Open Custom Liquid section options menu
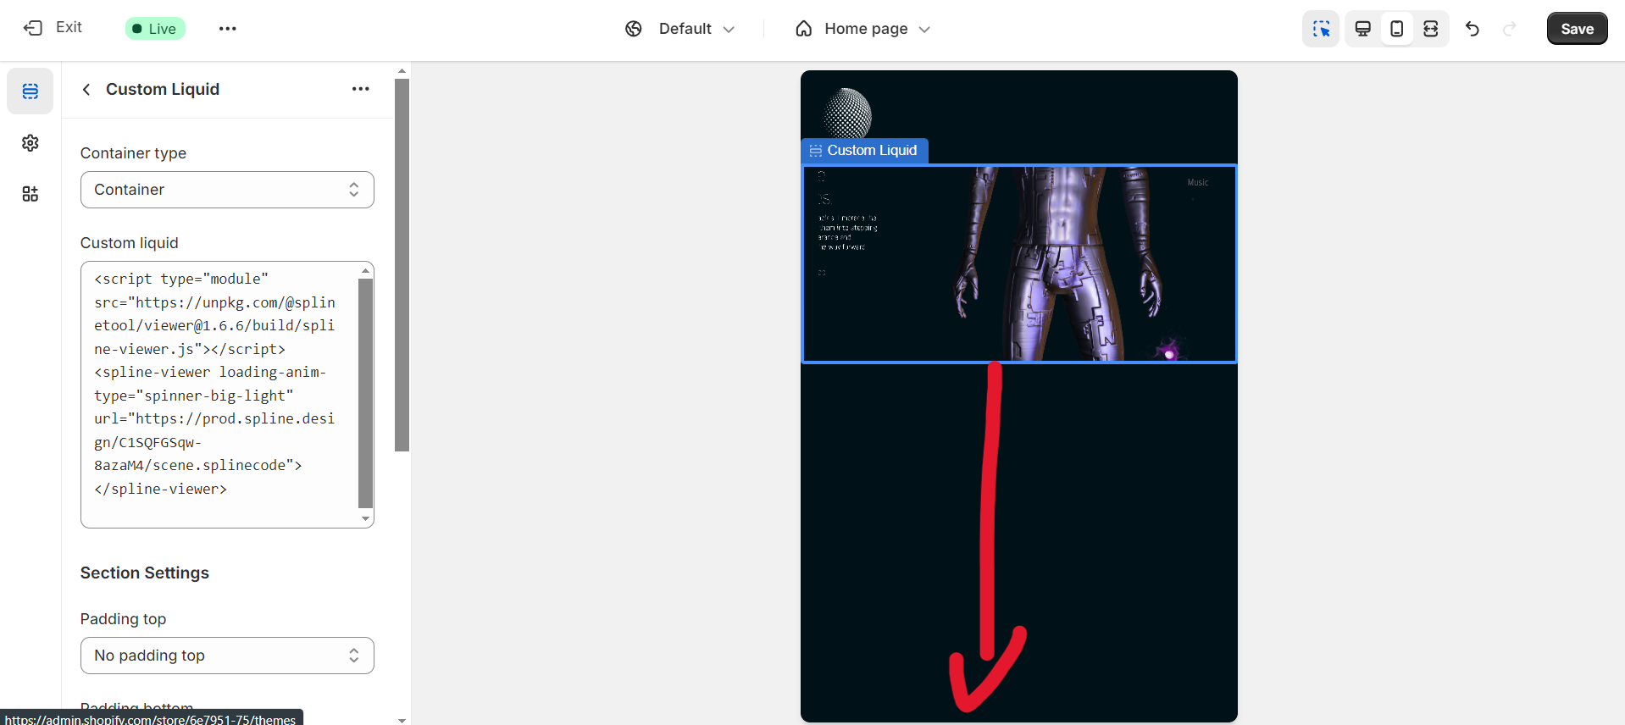 click(361, 89)
